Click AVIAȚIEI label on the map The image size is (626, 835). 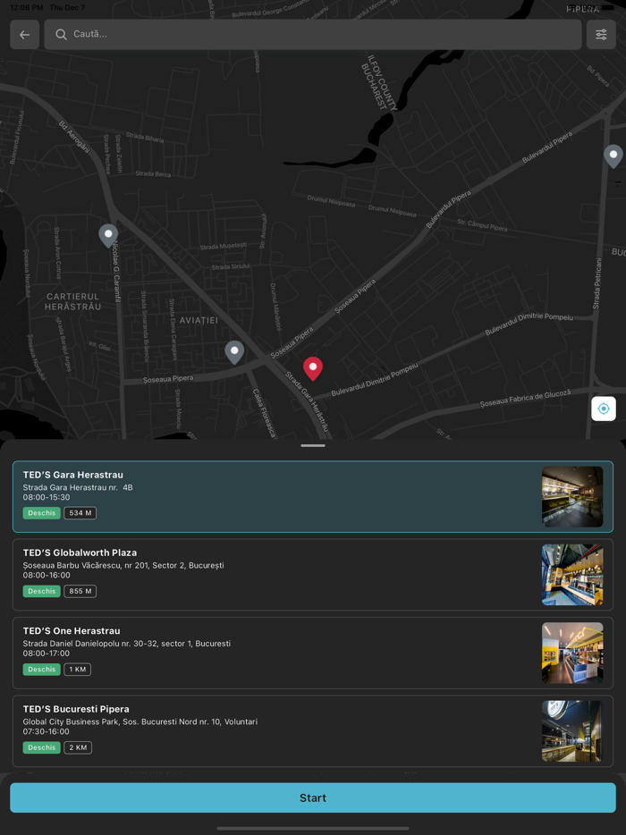coord(199,320)
